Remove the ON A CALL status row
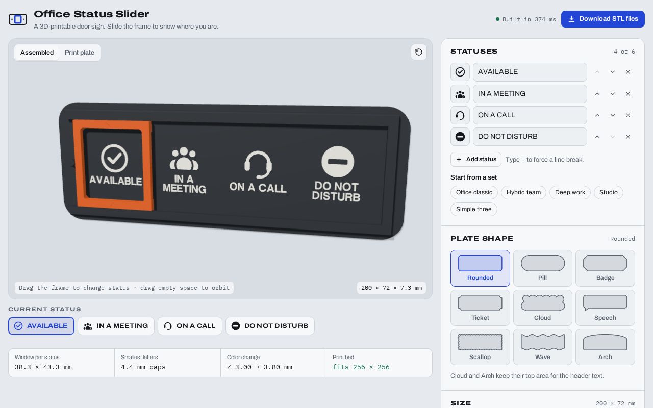 tap(628, 115)
